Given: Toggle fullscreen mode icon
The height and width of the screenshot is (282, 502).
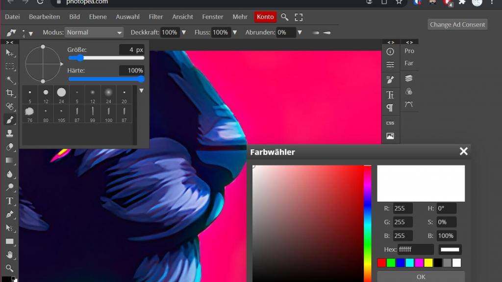Looking at the screenshot, I should 299,17.
